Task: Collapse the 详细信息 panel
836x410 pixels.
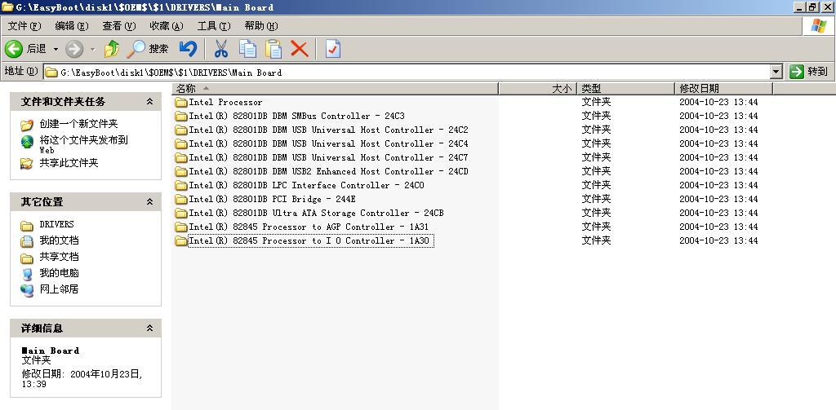Action: 150,328
